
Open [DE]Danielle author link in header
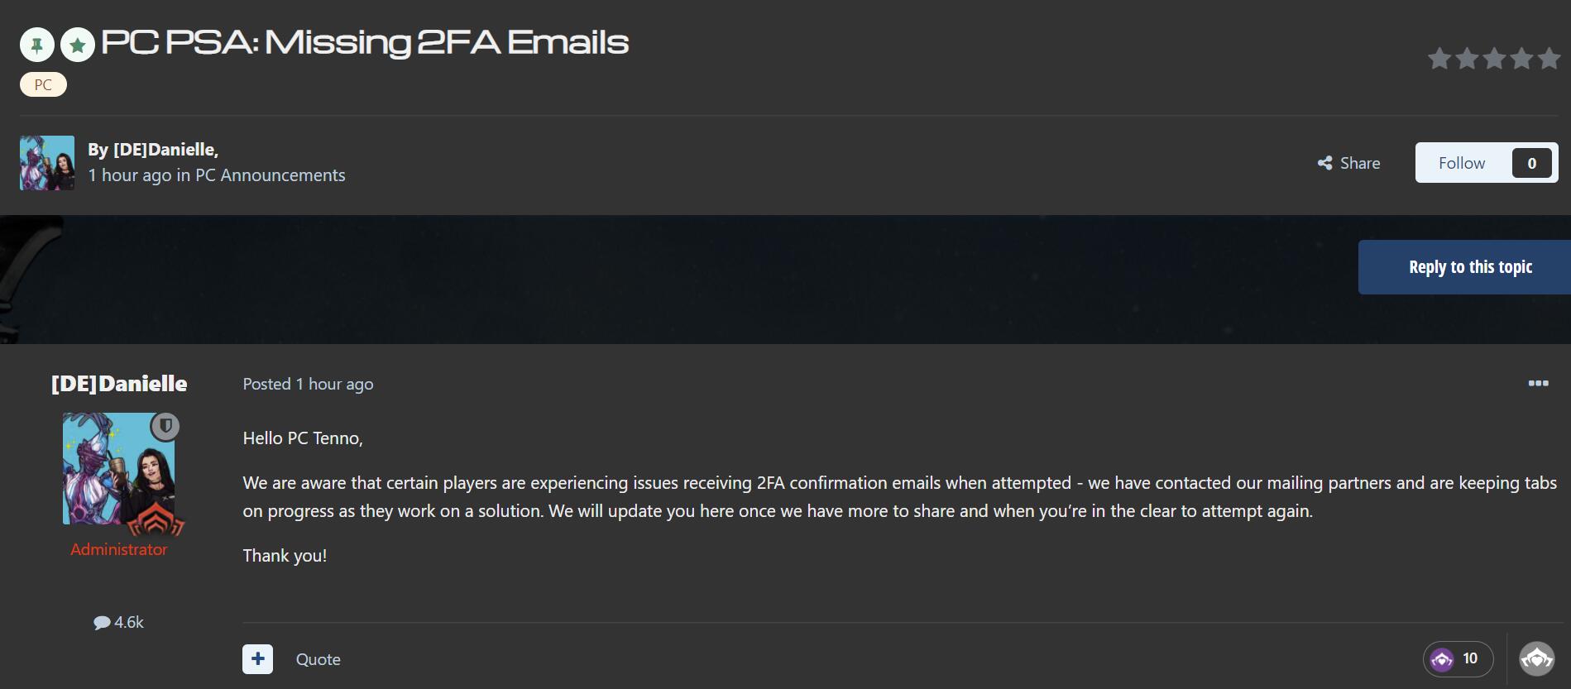(164, 150)
